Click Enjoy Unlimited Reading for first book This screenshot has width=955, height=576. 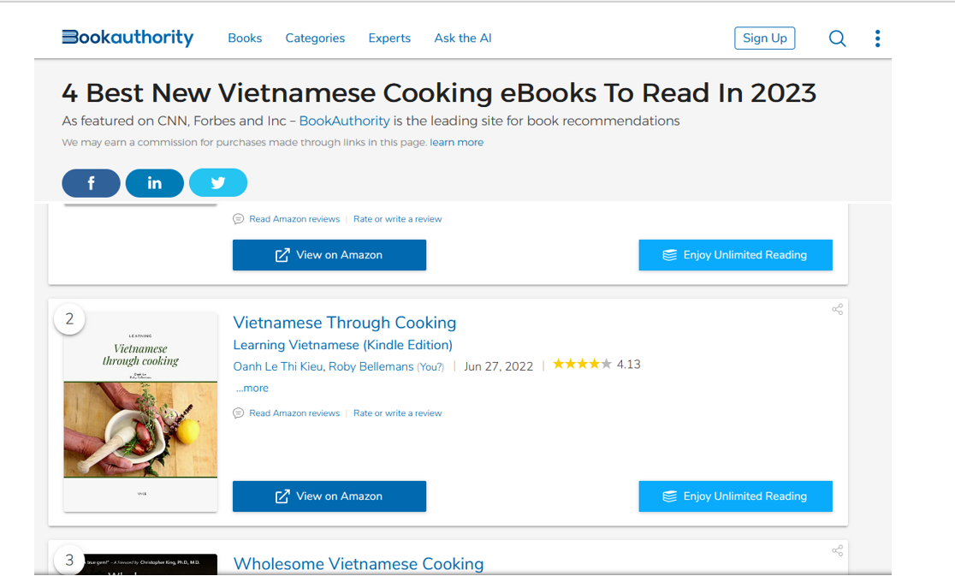pos(735,254)
